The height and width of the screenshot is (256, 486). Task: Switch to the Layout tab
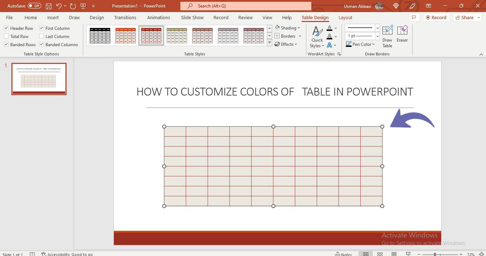[x=345, y=17]
